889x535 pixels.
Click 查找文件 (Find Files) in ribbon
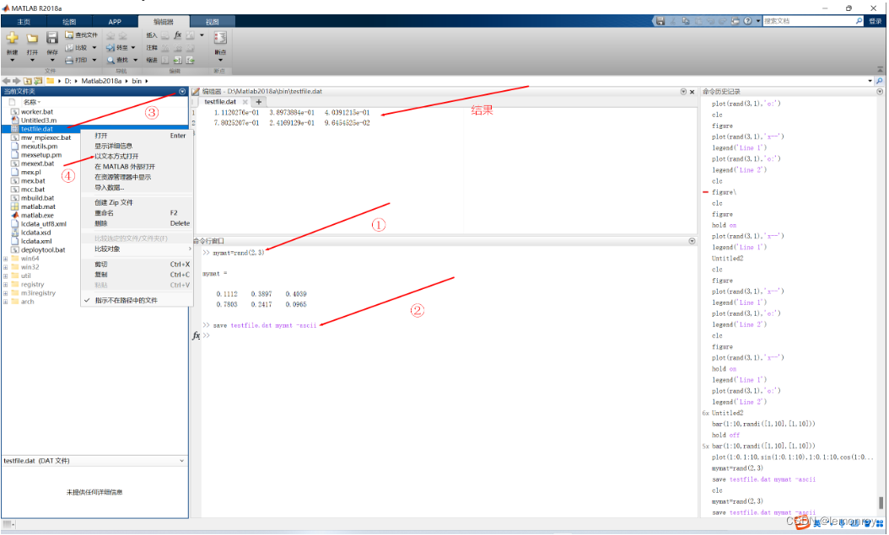[81, 35]
